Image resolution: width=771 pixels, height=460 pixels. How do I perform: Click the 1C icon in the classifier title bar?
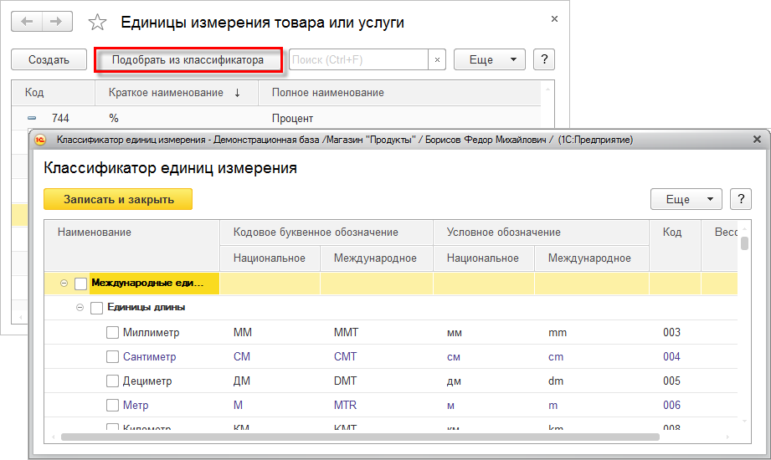[x=39, y=140]
